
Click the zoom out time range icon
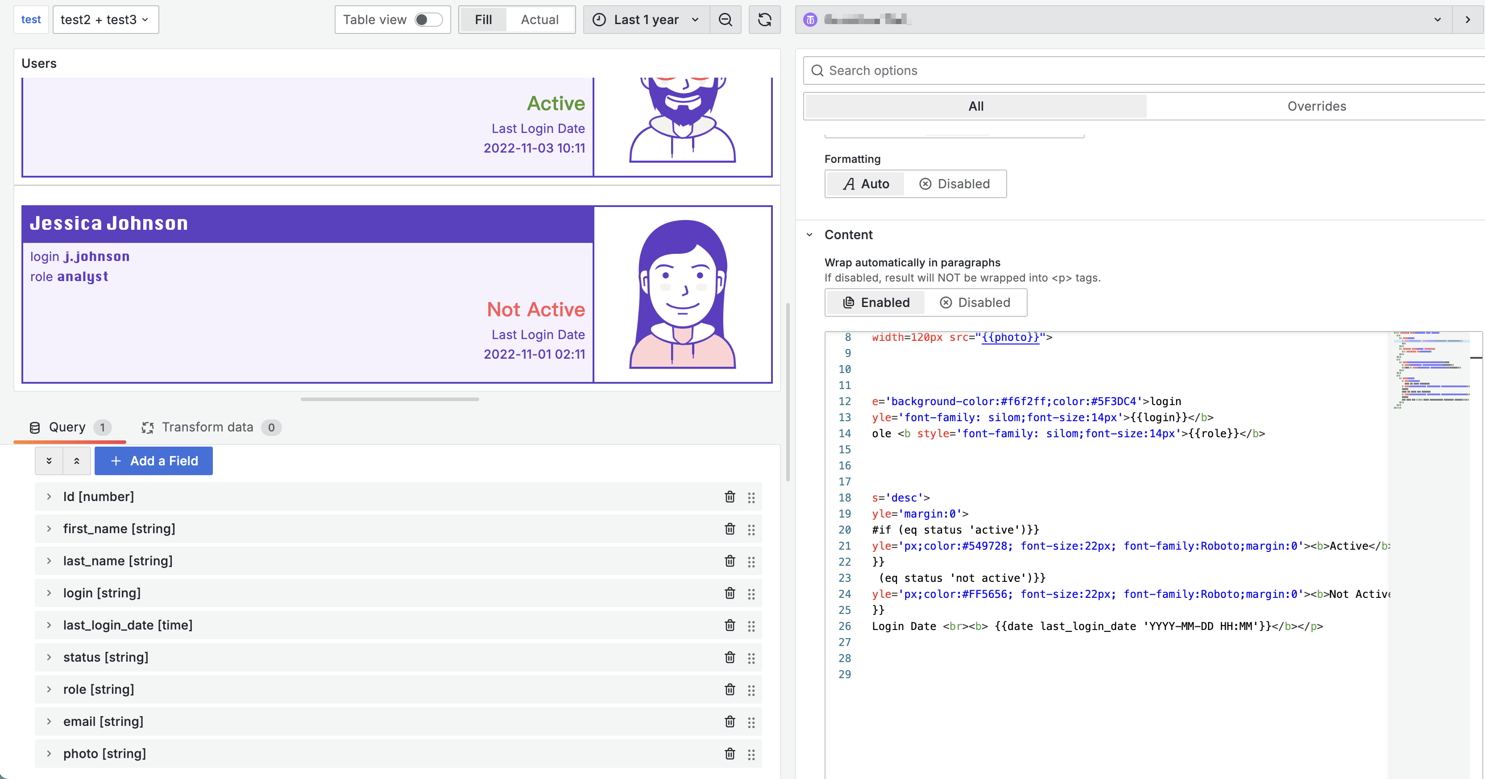tap(725, 20)
